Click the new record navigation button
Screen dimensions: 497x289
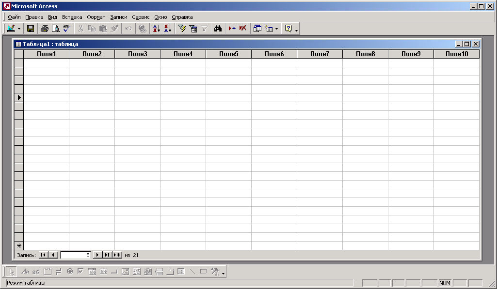click(x=117, y=255)
